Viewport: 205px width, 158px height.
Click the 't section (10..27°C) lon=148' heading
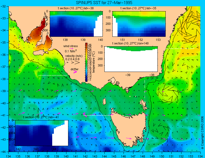(130, 43)
